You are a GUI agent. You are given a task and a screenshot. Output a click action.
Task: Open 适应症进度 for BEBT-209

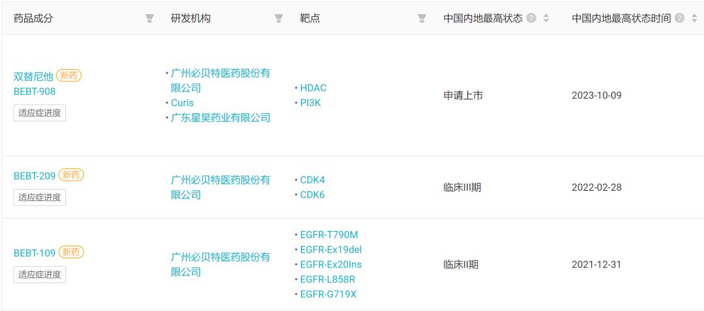(x=40, y=197)
